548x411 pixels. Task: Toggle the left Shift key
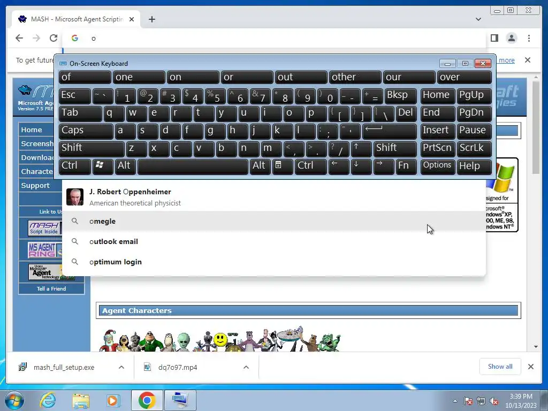pyautogui.click(x=92, y=149)
